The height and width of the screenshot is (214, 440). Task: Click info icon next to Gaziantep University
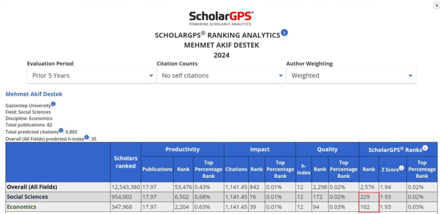click(x=53, y=104)
